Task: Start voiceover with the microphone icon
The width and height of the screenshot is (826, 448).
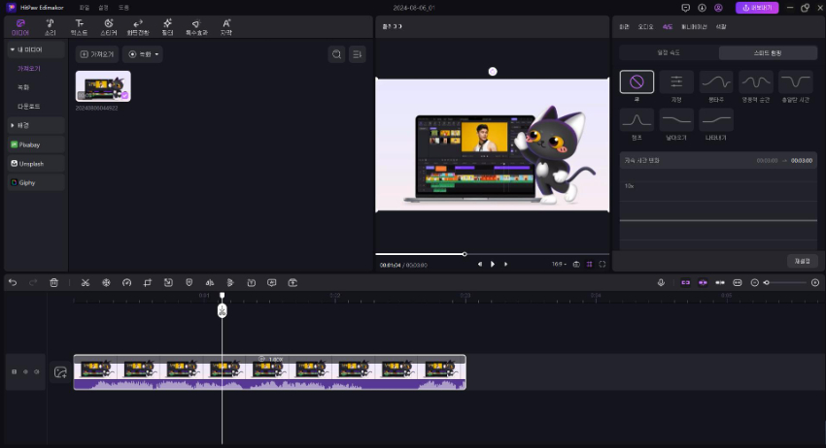Action: (661, 282)
